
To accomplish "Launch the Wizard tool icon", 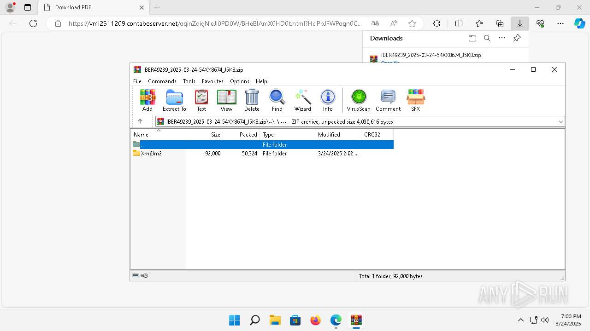I will 303,100.
